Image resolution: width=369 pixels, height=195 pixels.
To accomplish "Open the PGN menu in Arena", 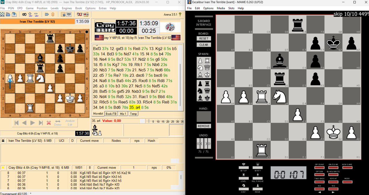I will [11, 8].
